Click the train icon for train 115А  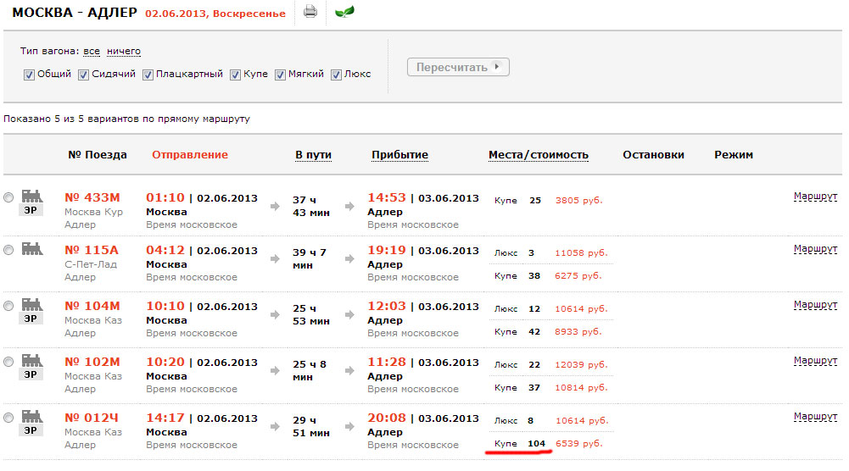click(32, 249)
